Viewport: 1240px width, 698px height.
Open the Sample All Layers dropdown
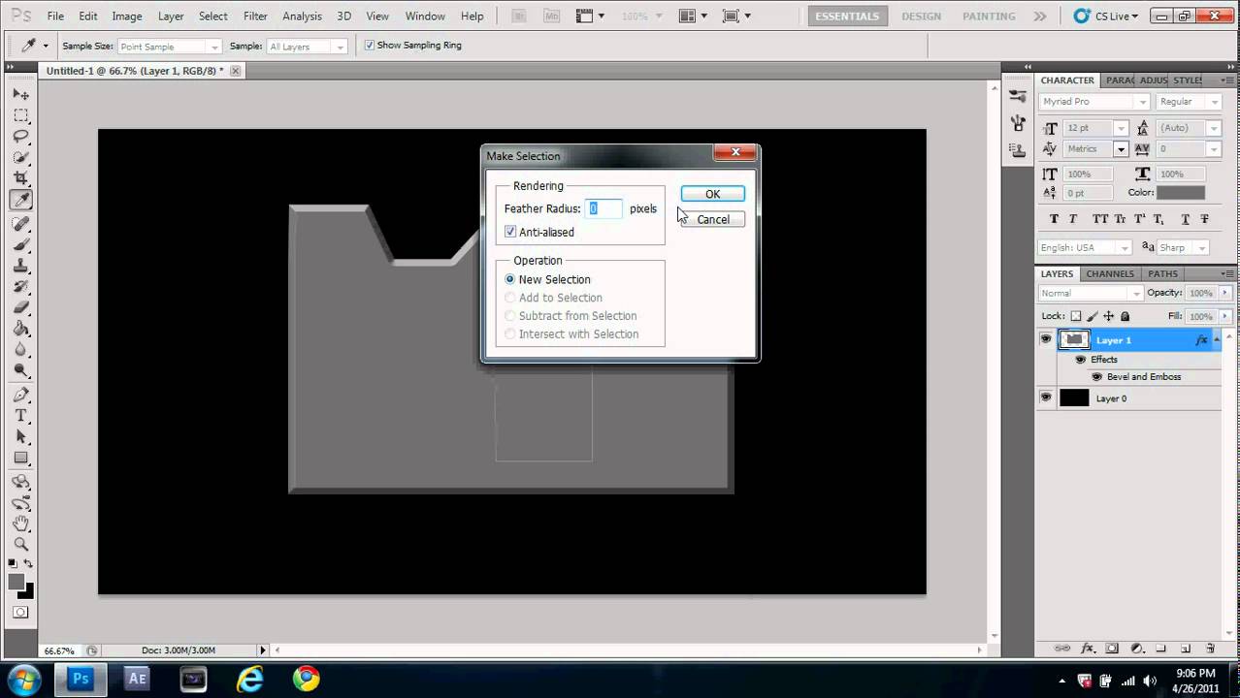click(x=307, y=47)
